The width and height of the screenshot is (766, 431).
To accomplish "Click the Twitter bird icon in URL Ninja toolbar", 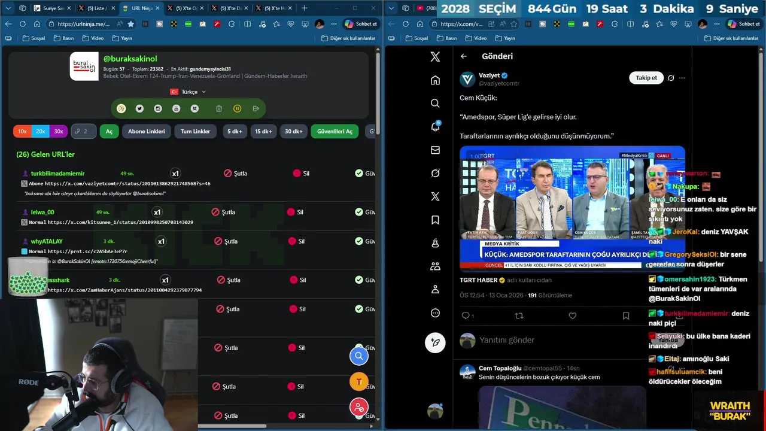I will pyautogui.click(x=139, y=108).
